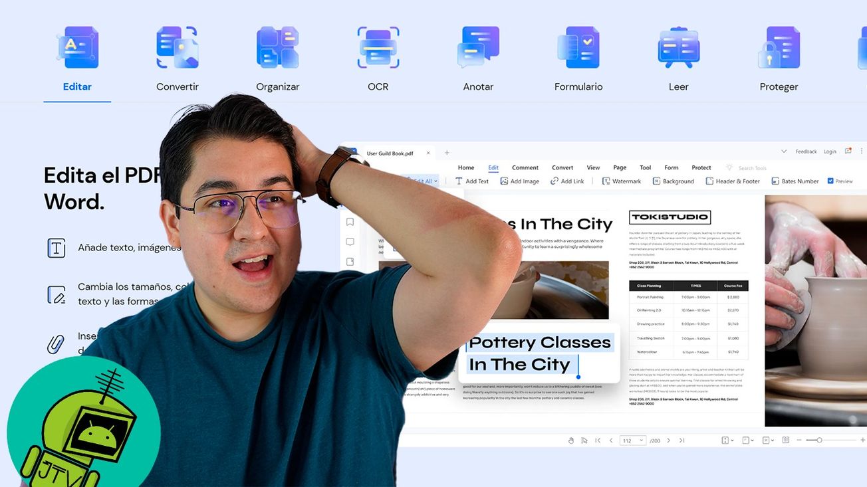Click the Watermark tool icon
Screen dimensions: 867x487
pyautogui.click(x=606, y=181)
